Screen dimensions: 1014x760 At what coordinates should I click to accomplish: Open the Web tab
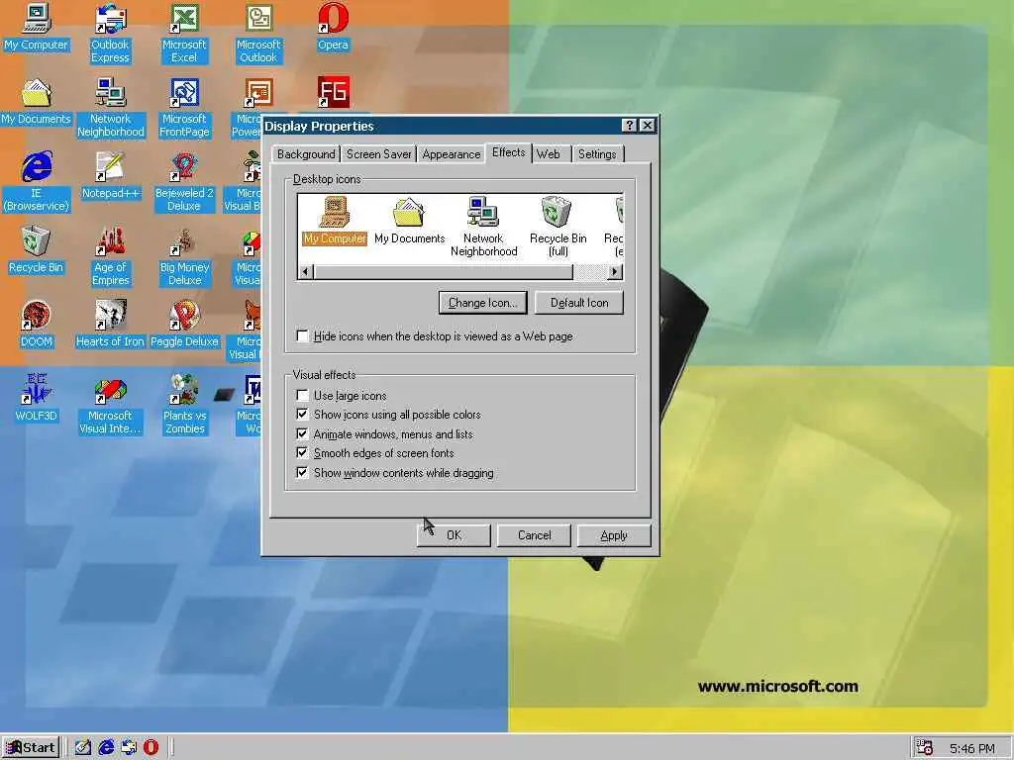pyautogui.click(x=549, y=154)
